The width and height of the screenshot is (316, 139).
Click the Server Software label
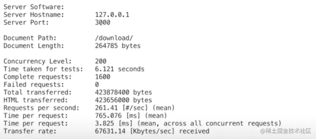point(34,7)
